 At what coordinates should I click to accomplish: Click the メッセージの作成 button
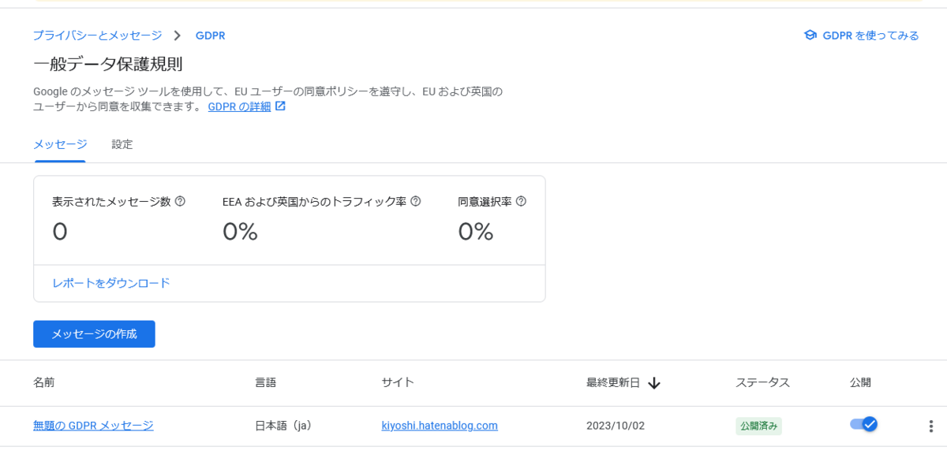pos(94,333)
